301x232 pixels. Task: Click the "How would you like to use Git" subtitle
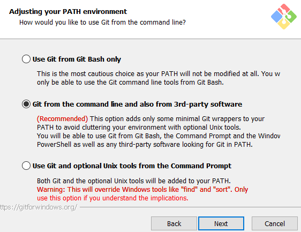(102, 23)
